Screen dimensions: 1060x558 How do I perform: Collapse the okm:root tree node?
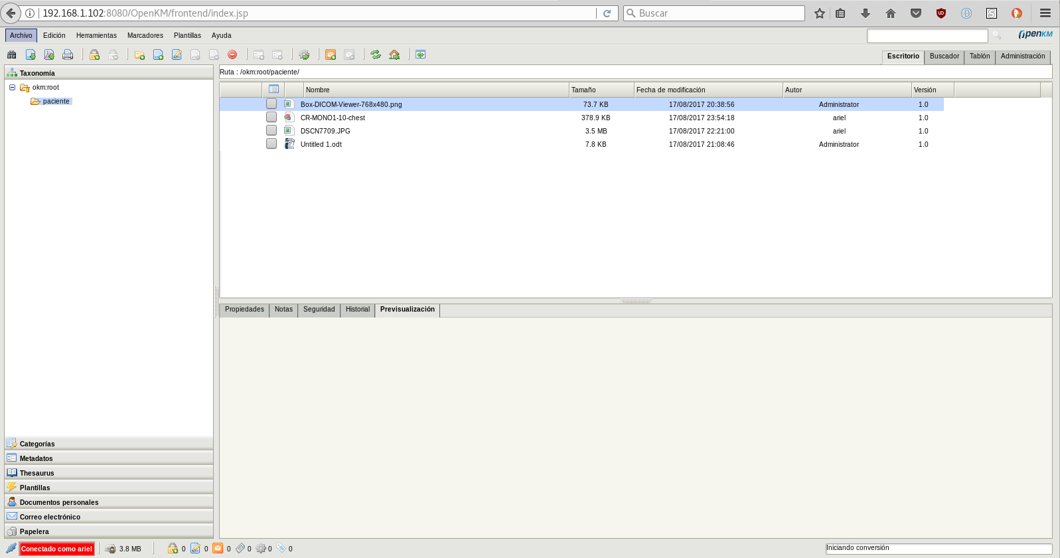coord(12,88)
